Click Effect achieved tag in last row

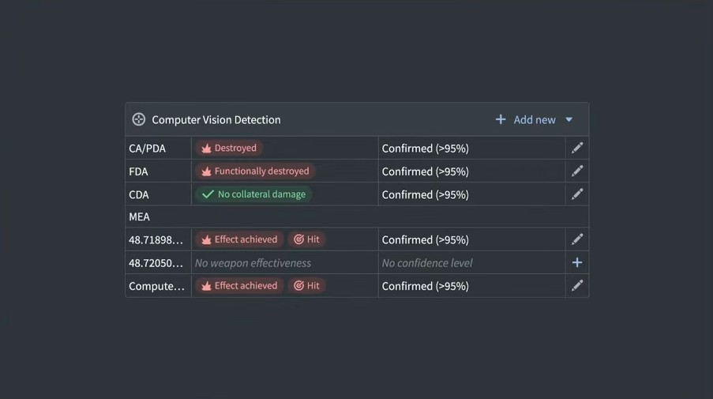pos(239,285)
